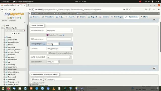Click reload navigation panel green icon
The image size is (161, 91).
pyautogui.click(x=20, y=18)
